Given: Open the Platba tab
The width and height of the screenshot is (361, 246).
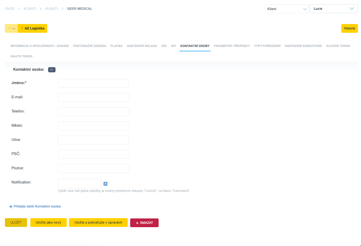Looking at the screenshot, I should (117, 46).
